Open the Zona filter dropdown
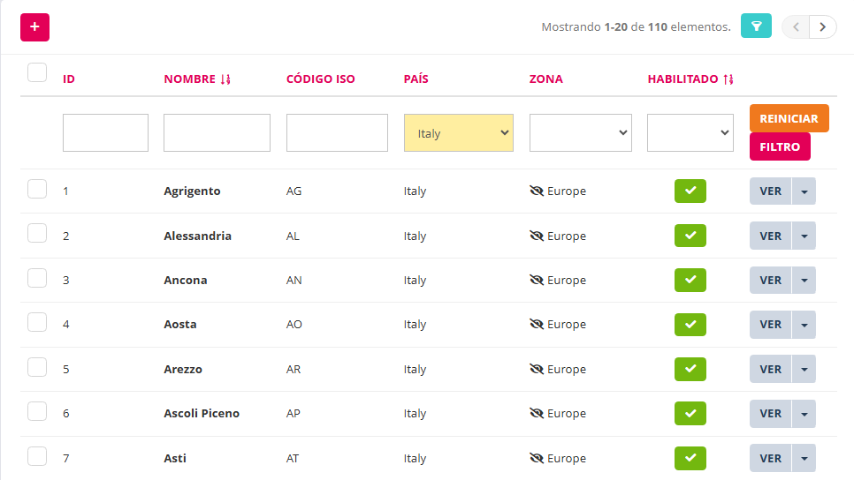The width and height of the screenshot is (854, 480). tap(580, 133)
